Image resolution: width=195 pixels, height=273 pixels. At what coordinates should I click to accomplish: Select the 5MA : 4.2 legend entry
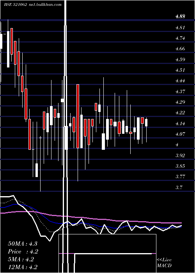point(21,259)
